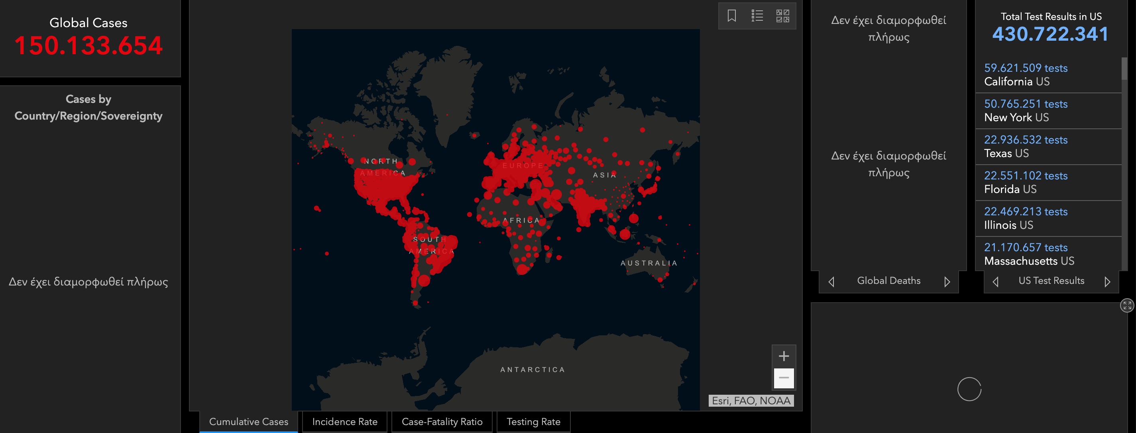Click the Esri, FAO, NOAA attribution
Screen dimensions: 1136x433
pyautogui.click(x=751, y=401)
